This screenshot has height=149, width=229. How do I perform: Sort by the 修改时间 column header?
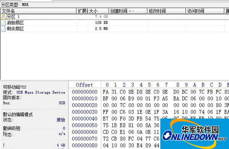(166, 11)
